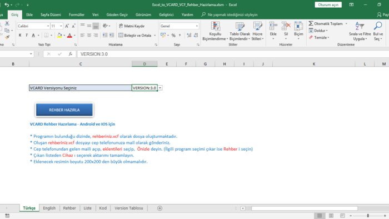The height and width of the screenshot is (219, 389).
Task: Switch to the English sheet tab
Action: (x=49, y=208)
